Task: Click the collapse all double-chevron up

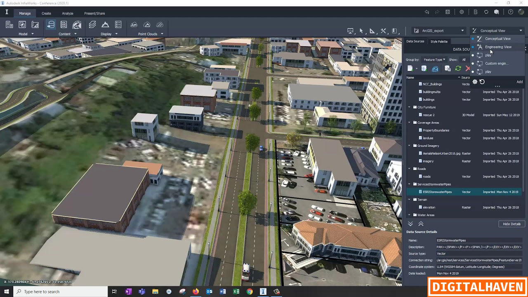Action: pos(421,224)
